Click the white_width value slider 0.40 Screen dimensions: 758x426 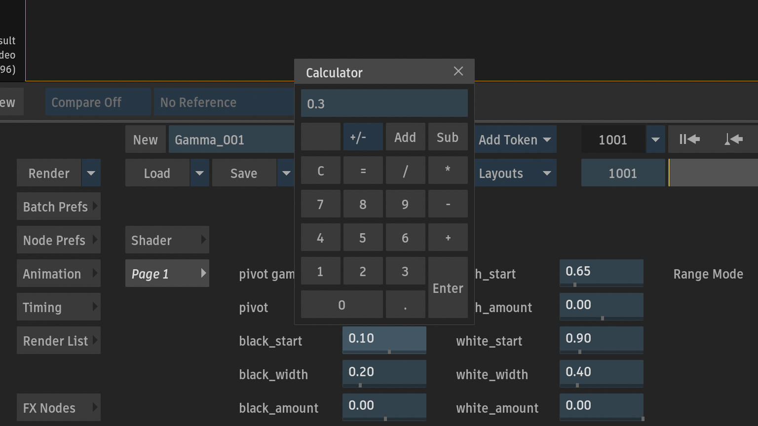click(602, 373)
